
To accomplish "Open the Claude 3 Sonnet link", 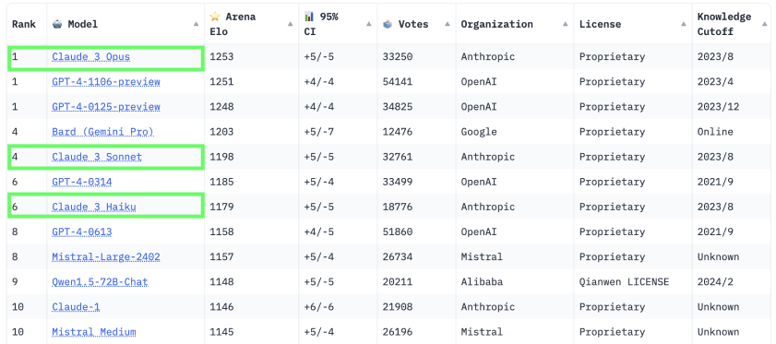I will [x=97, y=157].
